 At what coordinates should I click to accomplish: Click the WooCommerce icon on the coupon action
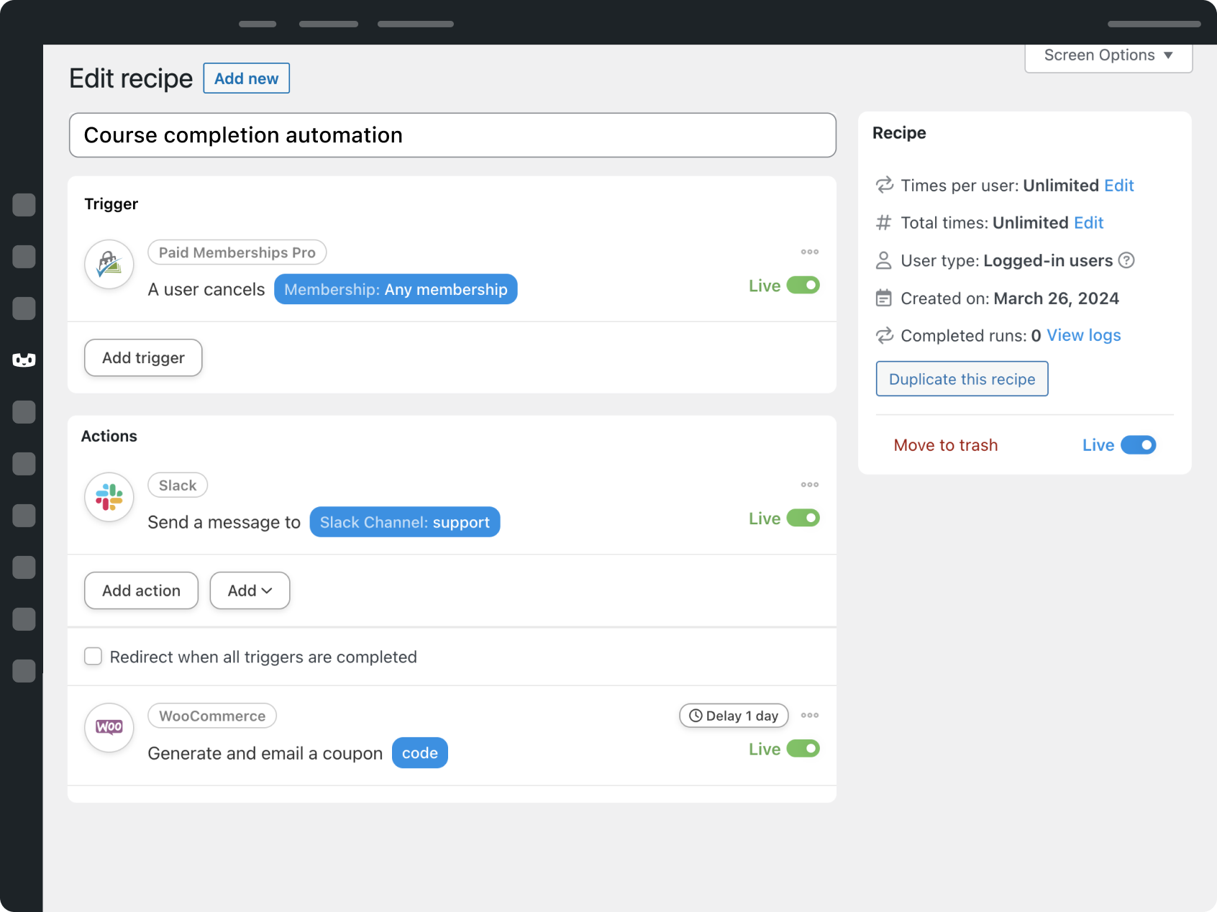tap(109, 728)
